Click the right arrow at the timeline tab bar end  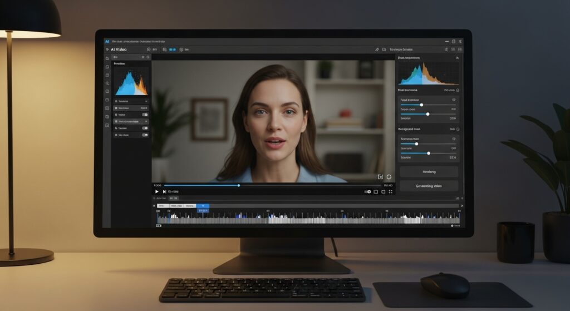(461, 206)
